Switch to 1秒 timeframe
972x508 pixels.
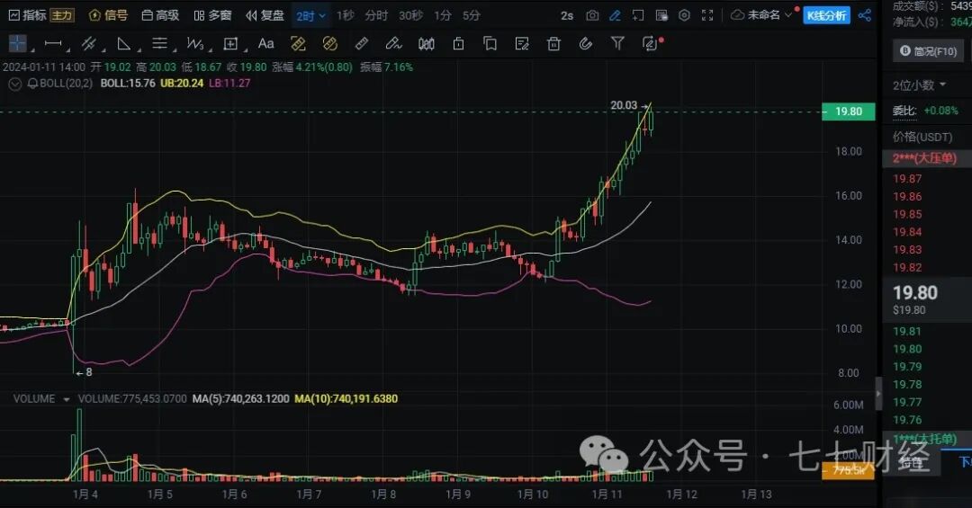coord(346,15)
